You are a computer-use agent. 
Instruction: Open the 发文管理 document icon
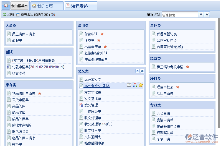(81, 105)
